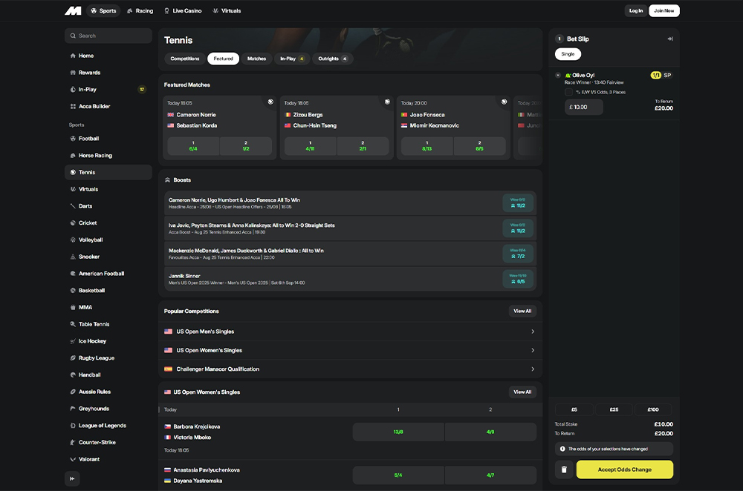
Task: Select the Volleyball icon in the sidebar
Action: click(73, 240)
